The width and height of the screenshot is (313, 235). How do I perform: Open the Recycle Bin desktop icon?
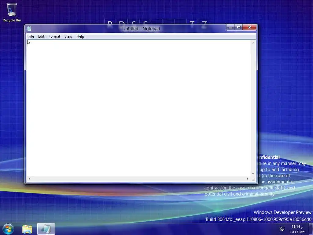(12, 12)
